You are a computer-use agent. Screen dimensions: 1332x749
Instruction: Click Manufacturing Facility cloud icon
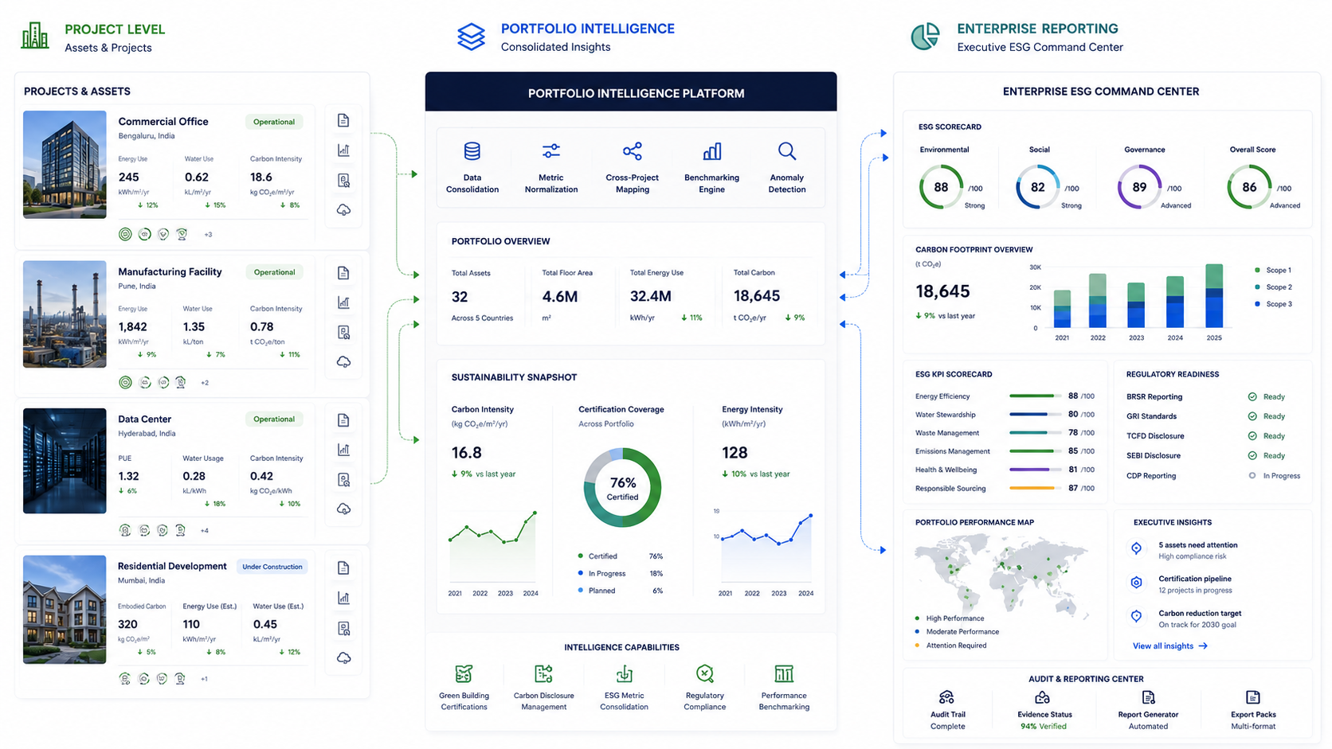tap(343, 362)
